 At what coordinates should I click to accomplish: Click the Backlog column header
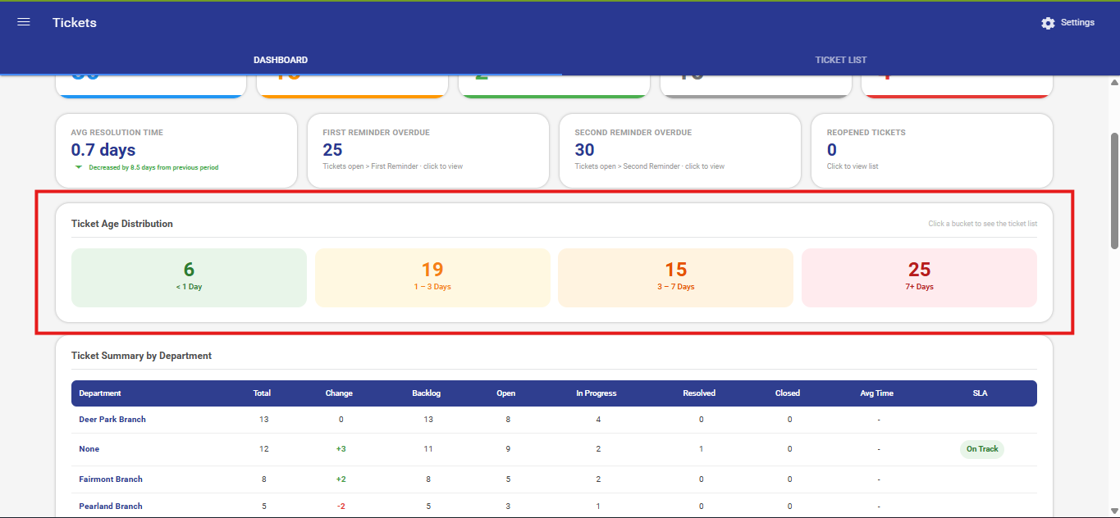(x=426, y=393)
